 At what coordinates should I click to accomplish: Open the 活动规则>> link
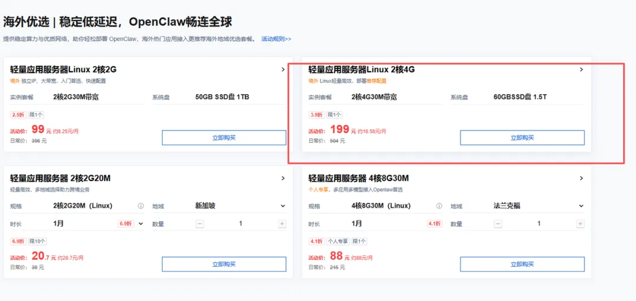pos(276,39)
